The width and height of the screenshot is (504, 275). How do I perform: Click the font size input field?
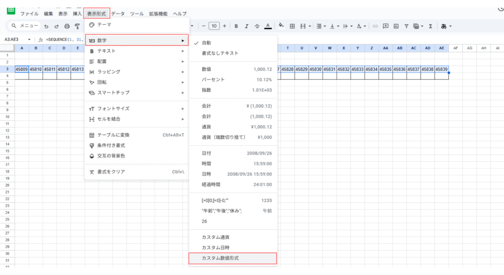point(214,26)
